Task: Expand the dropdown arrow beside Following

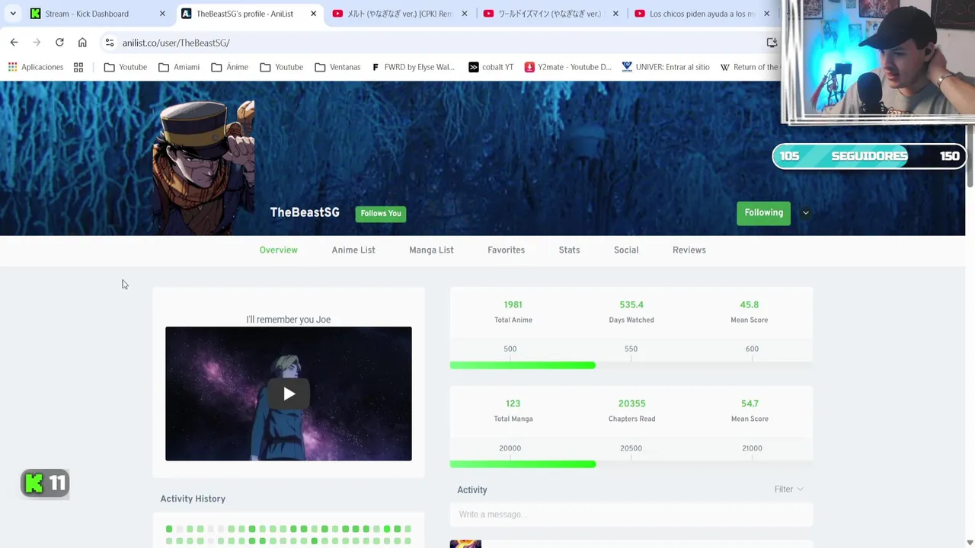Action: pyautogui.click(x=805, y=213)
